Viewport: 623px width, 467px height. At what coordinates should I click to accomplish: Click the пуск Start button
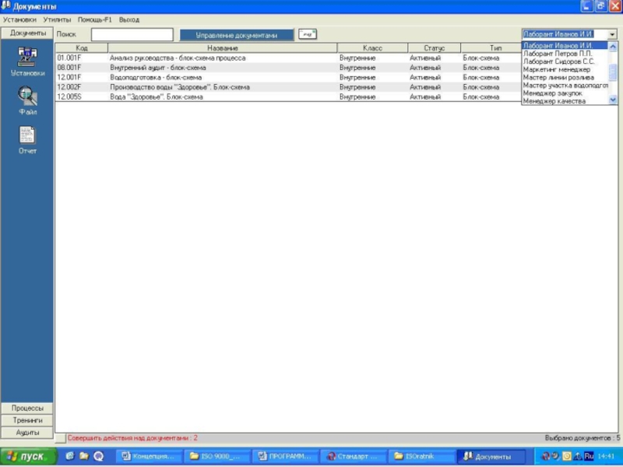coord(28,456)
